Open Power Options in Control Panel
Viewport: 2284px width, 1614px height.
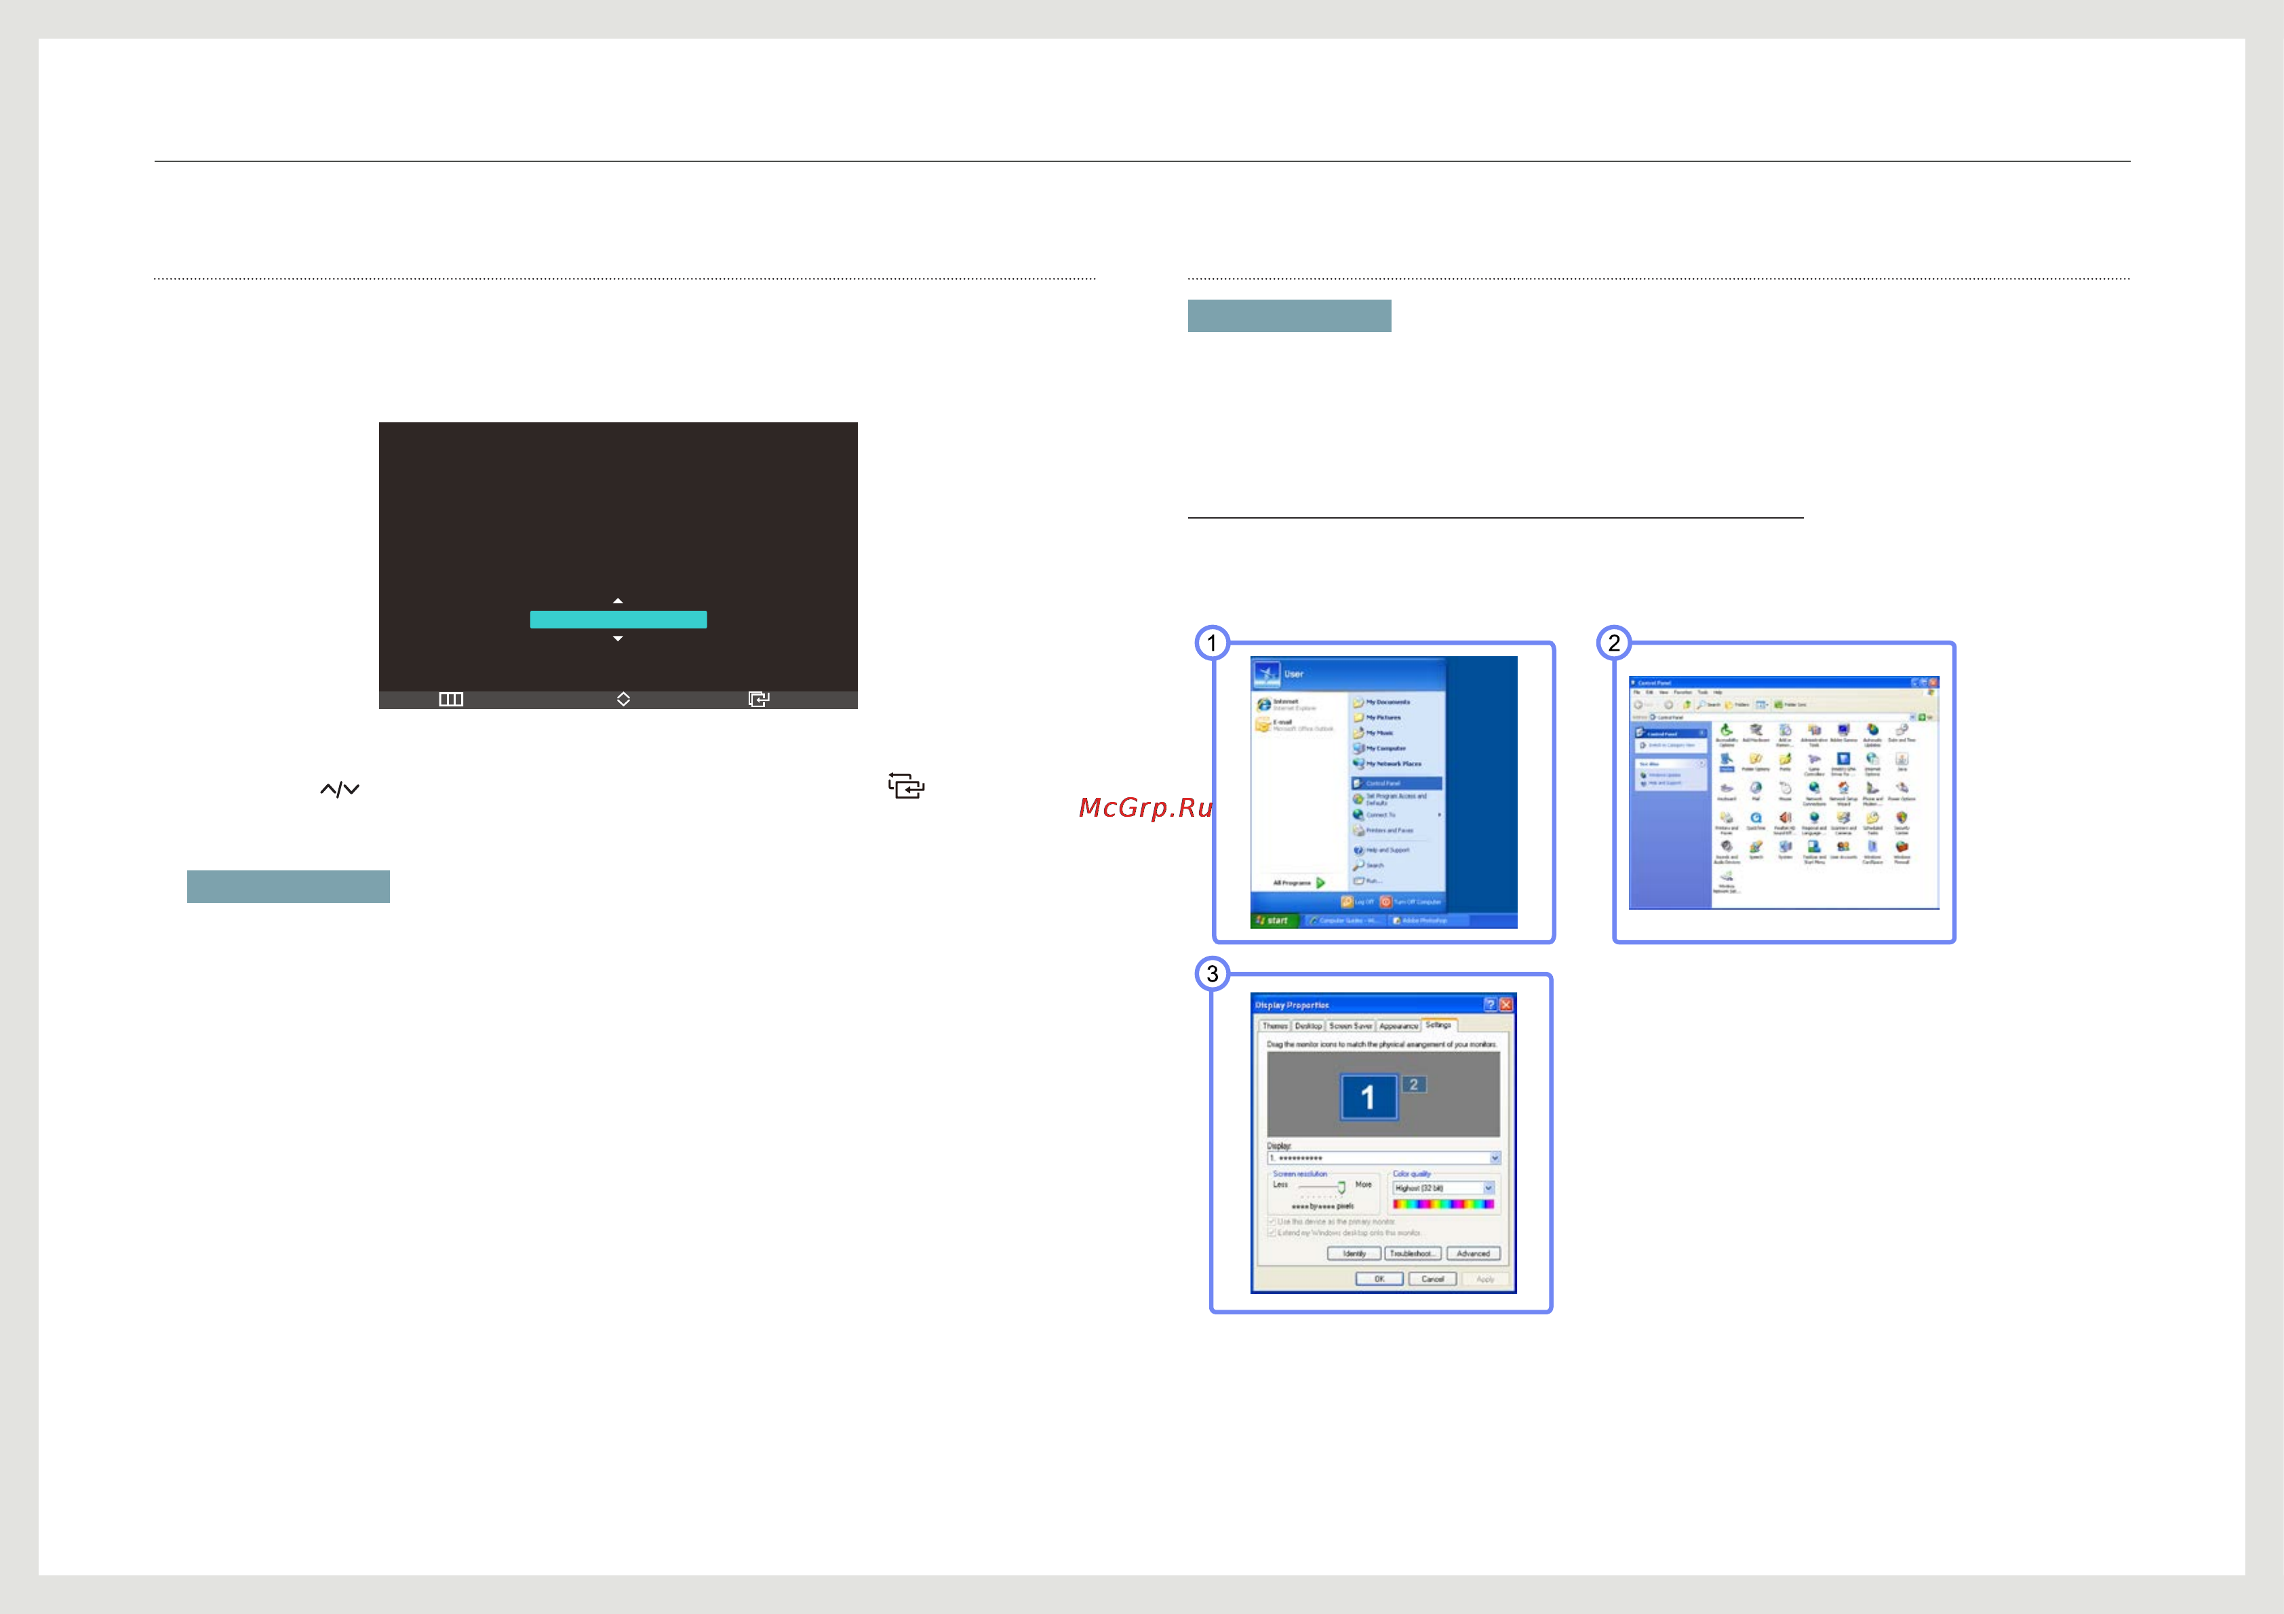(x=1902, y=792)
